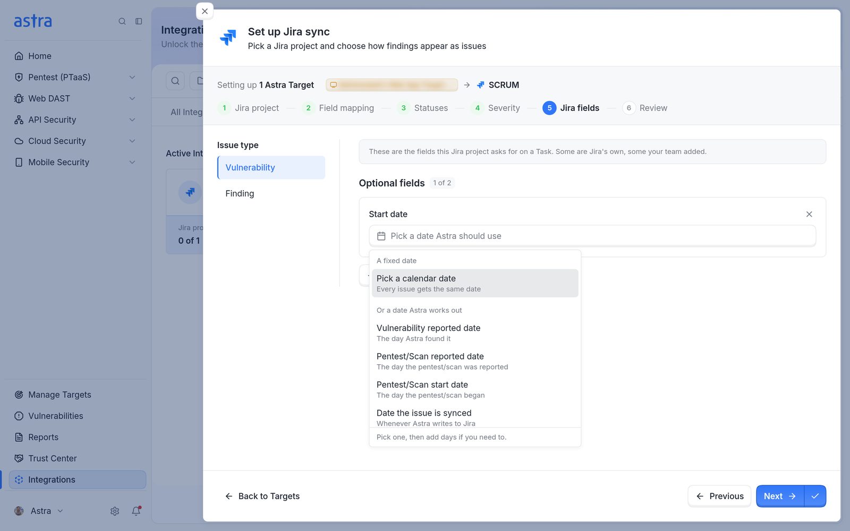Collapse the sidebar panel icon

click(x=139, y=21)
